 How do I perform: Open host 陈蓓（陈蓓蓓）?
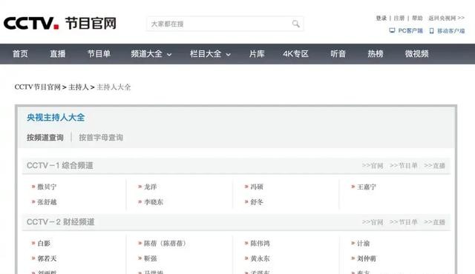tap(165, 243)
